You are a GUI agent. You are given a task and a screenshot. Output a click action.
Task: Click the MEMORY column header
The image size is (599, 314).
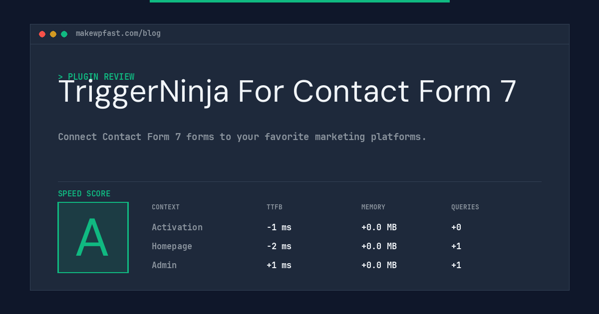click(373, 207)
